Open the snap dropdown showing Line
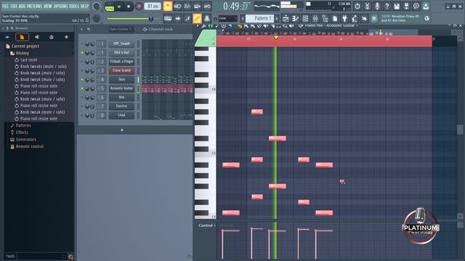The height and width of the screenshot is (261, 465). pyautogui.click(x=227, y=18)
